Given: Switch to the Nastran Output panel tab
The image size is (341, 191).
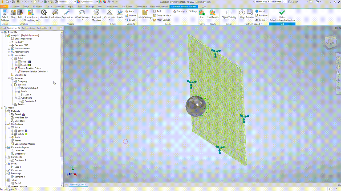Looking at the screenshot, I should click(x=29, y=28).
